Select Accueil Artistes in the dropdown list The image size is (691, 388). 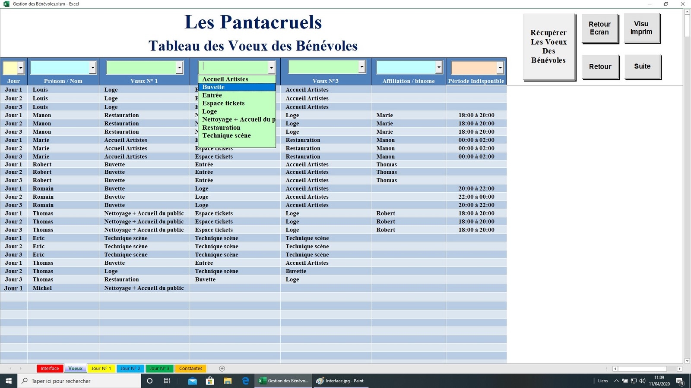[237, 79]
